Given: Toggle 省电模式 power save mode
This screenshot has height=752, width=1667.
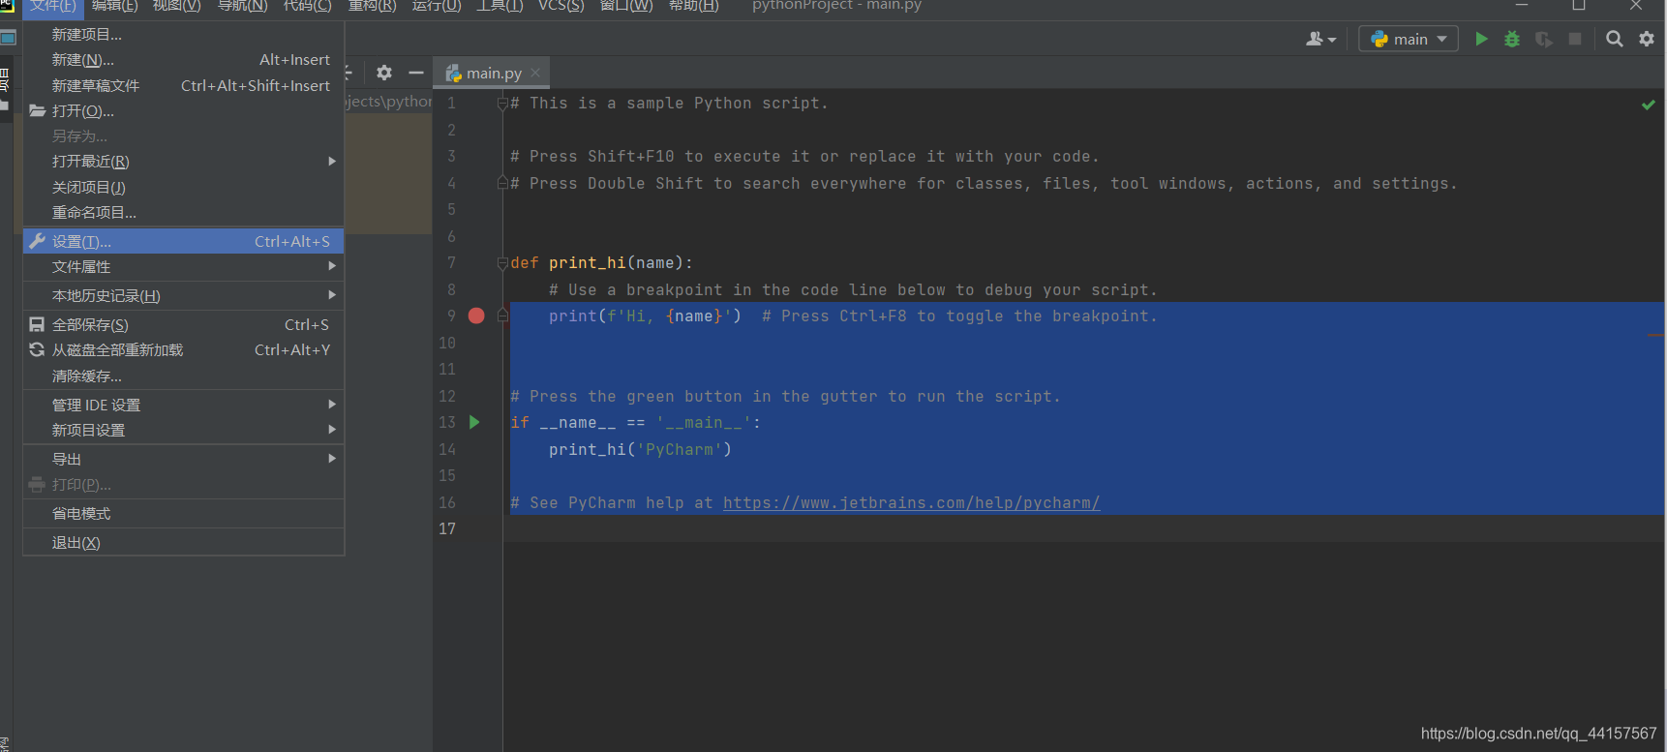Looking at the screenshot, I should [183, 513].
